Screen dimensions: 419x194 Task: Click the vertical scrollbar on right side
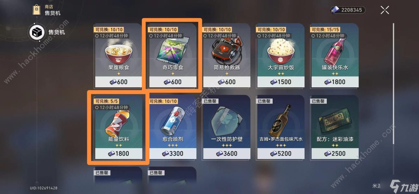tap(393, 83)
